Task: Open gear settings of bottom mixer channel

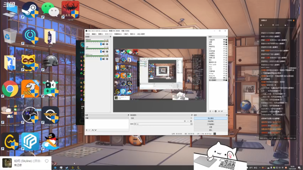Action: point(107,59)
